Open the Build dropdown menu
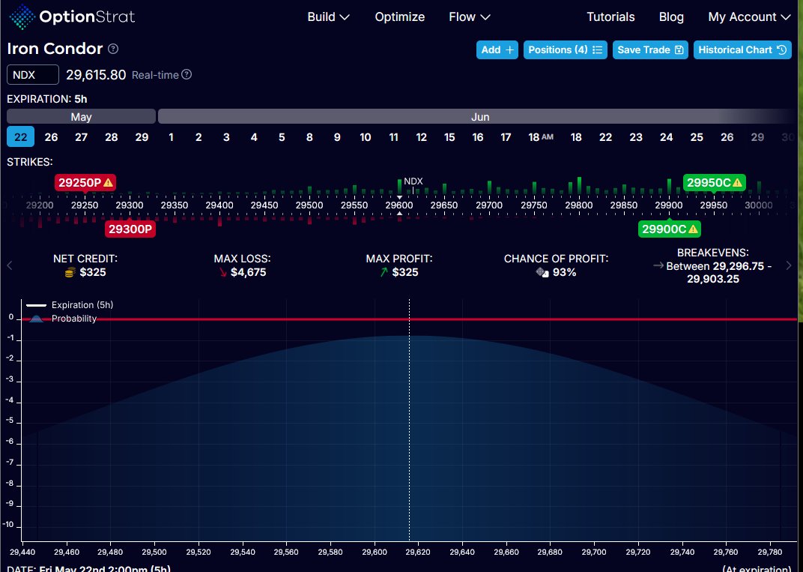Screen dimensions: 803x572 328,17
